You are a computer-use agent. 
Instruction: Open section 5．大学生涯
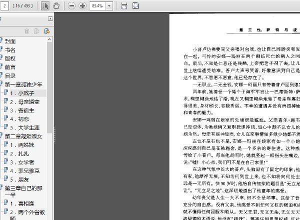[x=25, y=127]
